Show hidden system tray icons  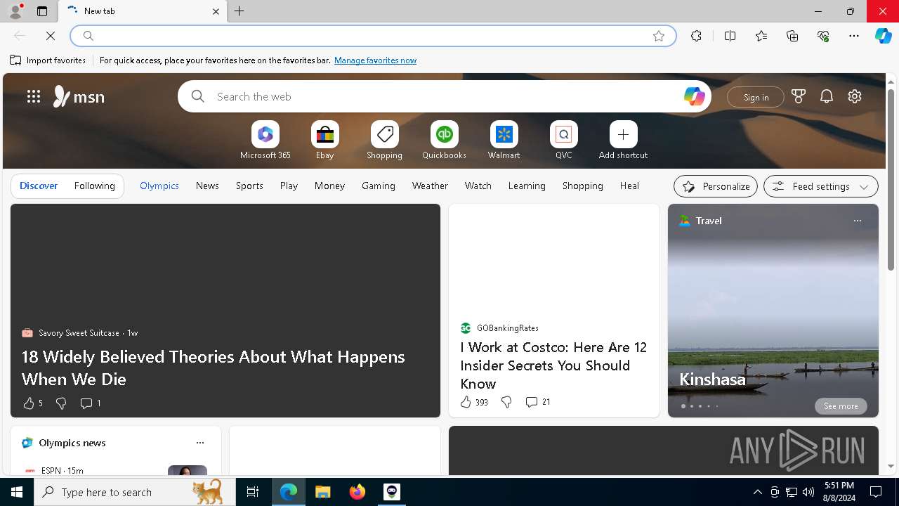click(x=757, y=492)
